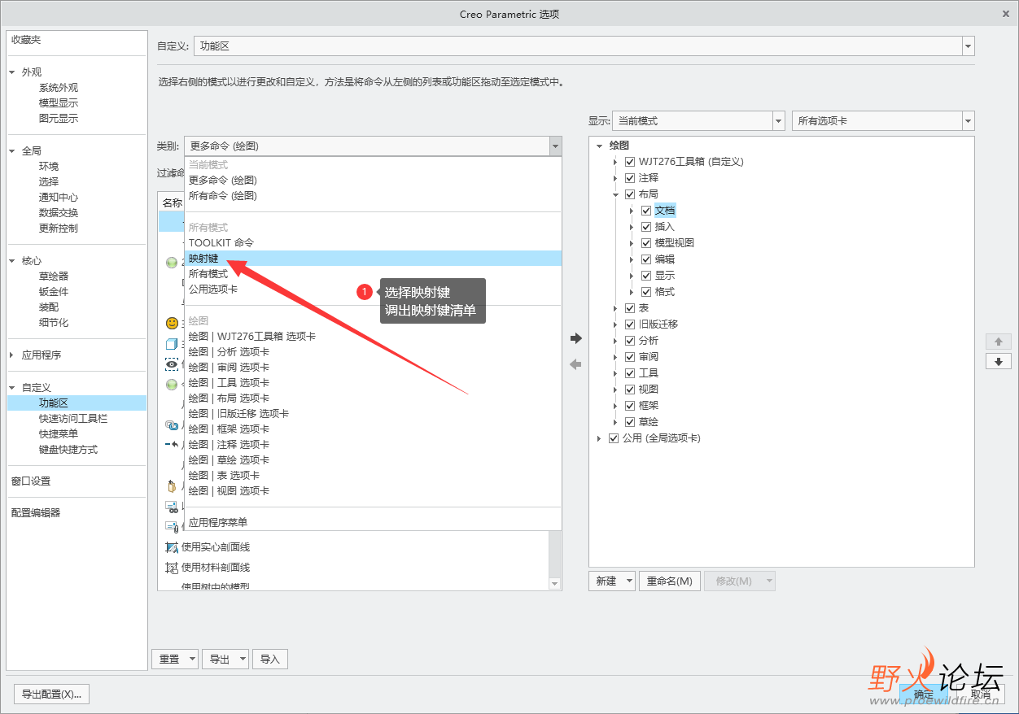The width and height of the screenshot is (1019, 714).
Task: Open the 显示 当前模式 dropdown
Action: tap(778, 120)
